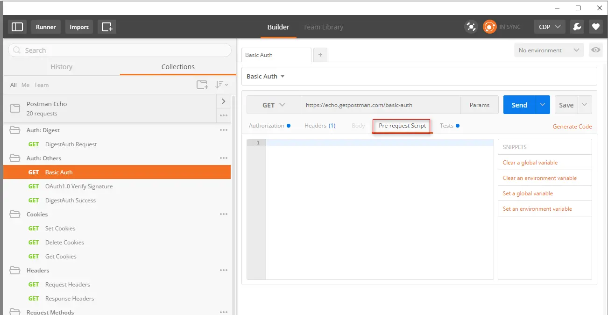This screenshot has height=315, width=608.
Task: Click the interceptor satellite icon
Action: coord(471,27)
